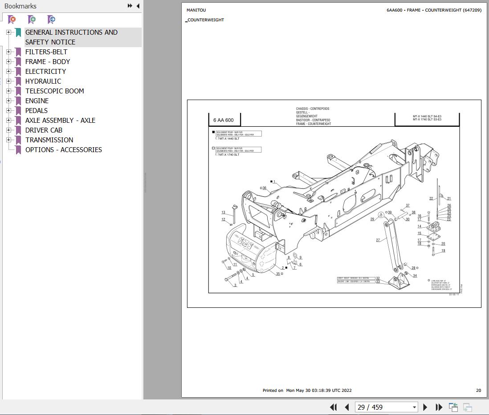Screen dimensions: 489x415
Task: Go to the next page
Action: tap(425, 407)
